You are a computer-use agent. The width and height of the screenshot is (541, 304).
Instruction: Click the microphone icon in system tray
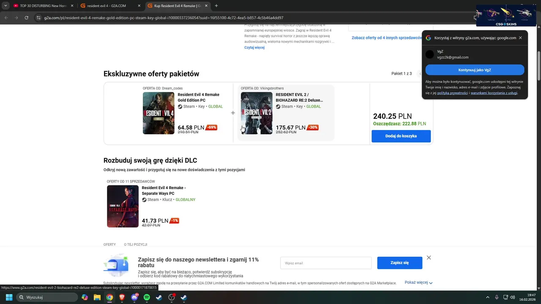(497, 297)
